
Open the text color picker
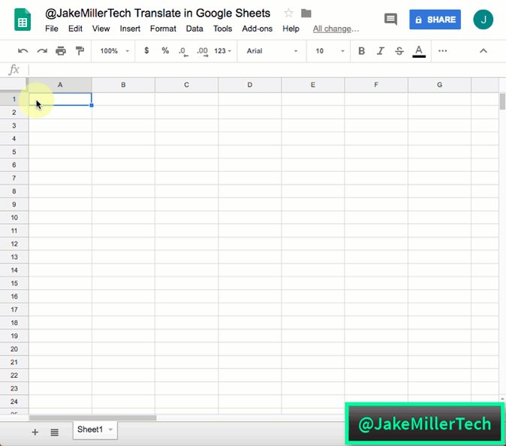pyautogui.click(x=419, y=51)
